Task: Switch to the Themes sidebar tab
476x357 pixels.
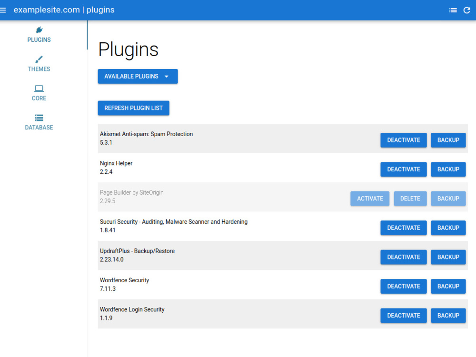Action: point(39,64)
